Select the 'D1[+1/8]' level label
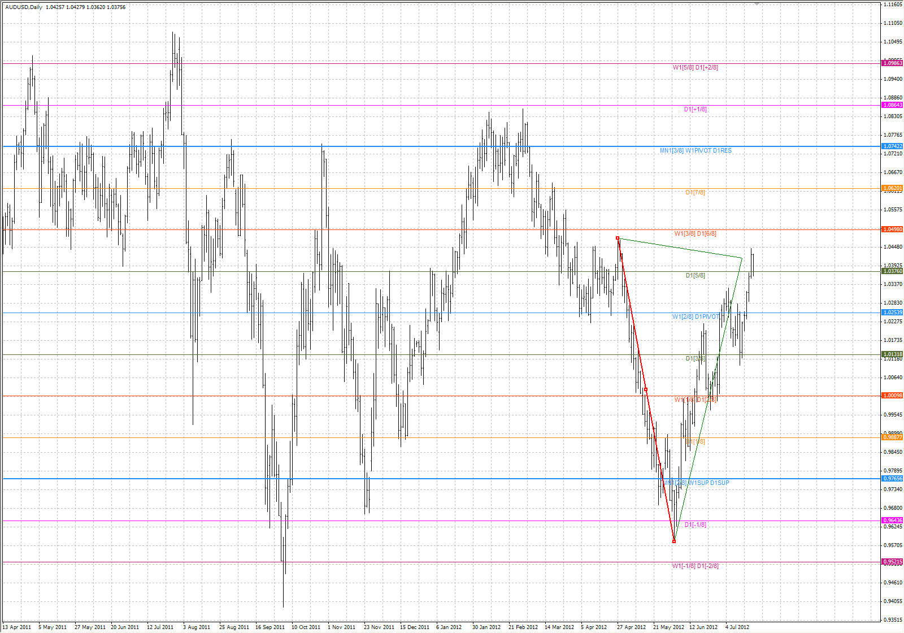Viewport: 904px width, 633px height. 695,110
